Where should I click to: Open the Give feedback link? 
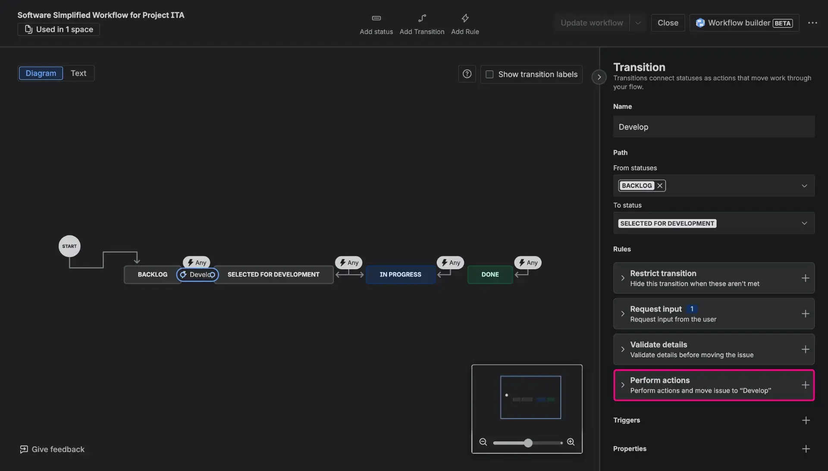tap(52, 449)
